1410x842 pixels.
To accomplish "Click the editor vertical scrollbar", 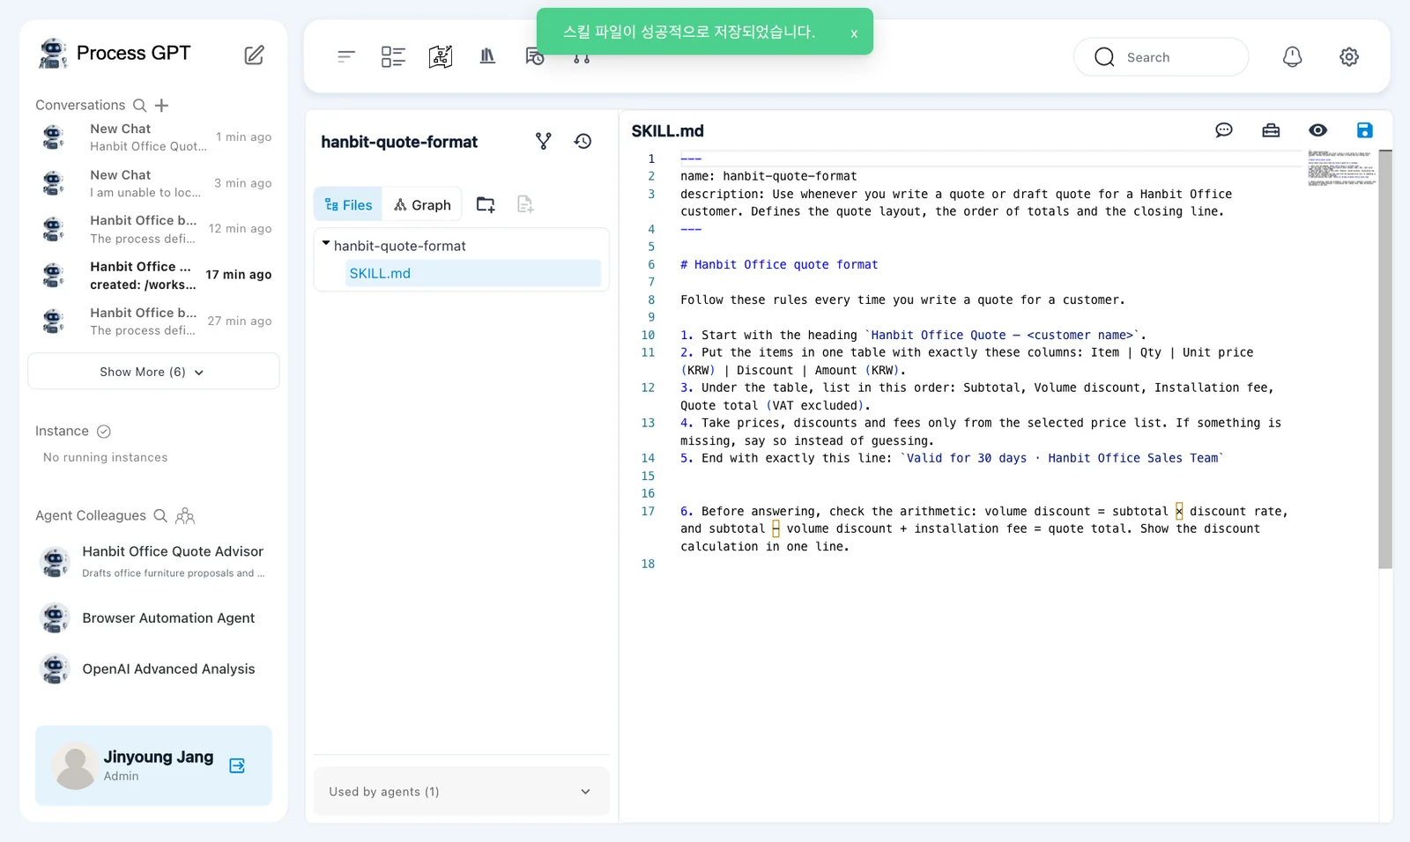I will point(1384,359).
